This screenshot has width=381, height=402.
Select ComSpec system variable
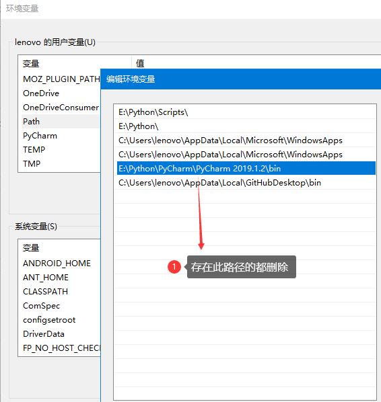[41, 306]
